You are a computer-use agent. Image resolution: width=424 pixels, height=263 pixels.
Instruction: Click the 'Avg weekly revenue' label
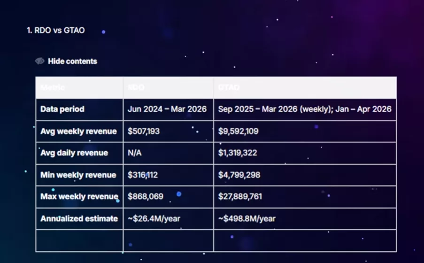coord(78,131)
